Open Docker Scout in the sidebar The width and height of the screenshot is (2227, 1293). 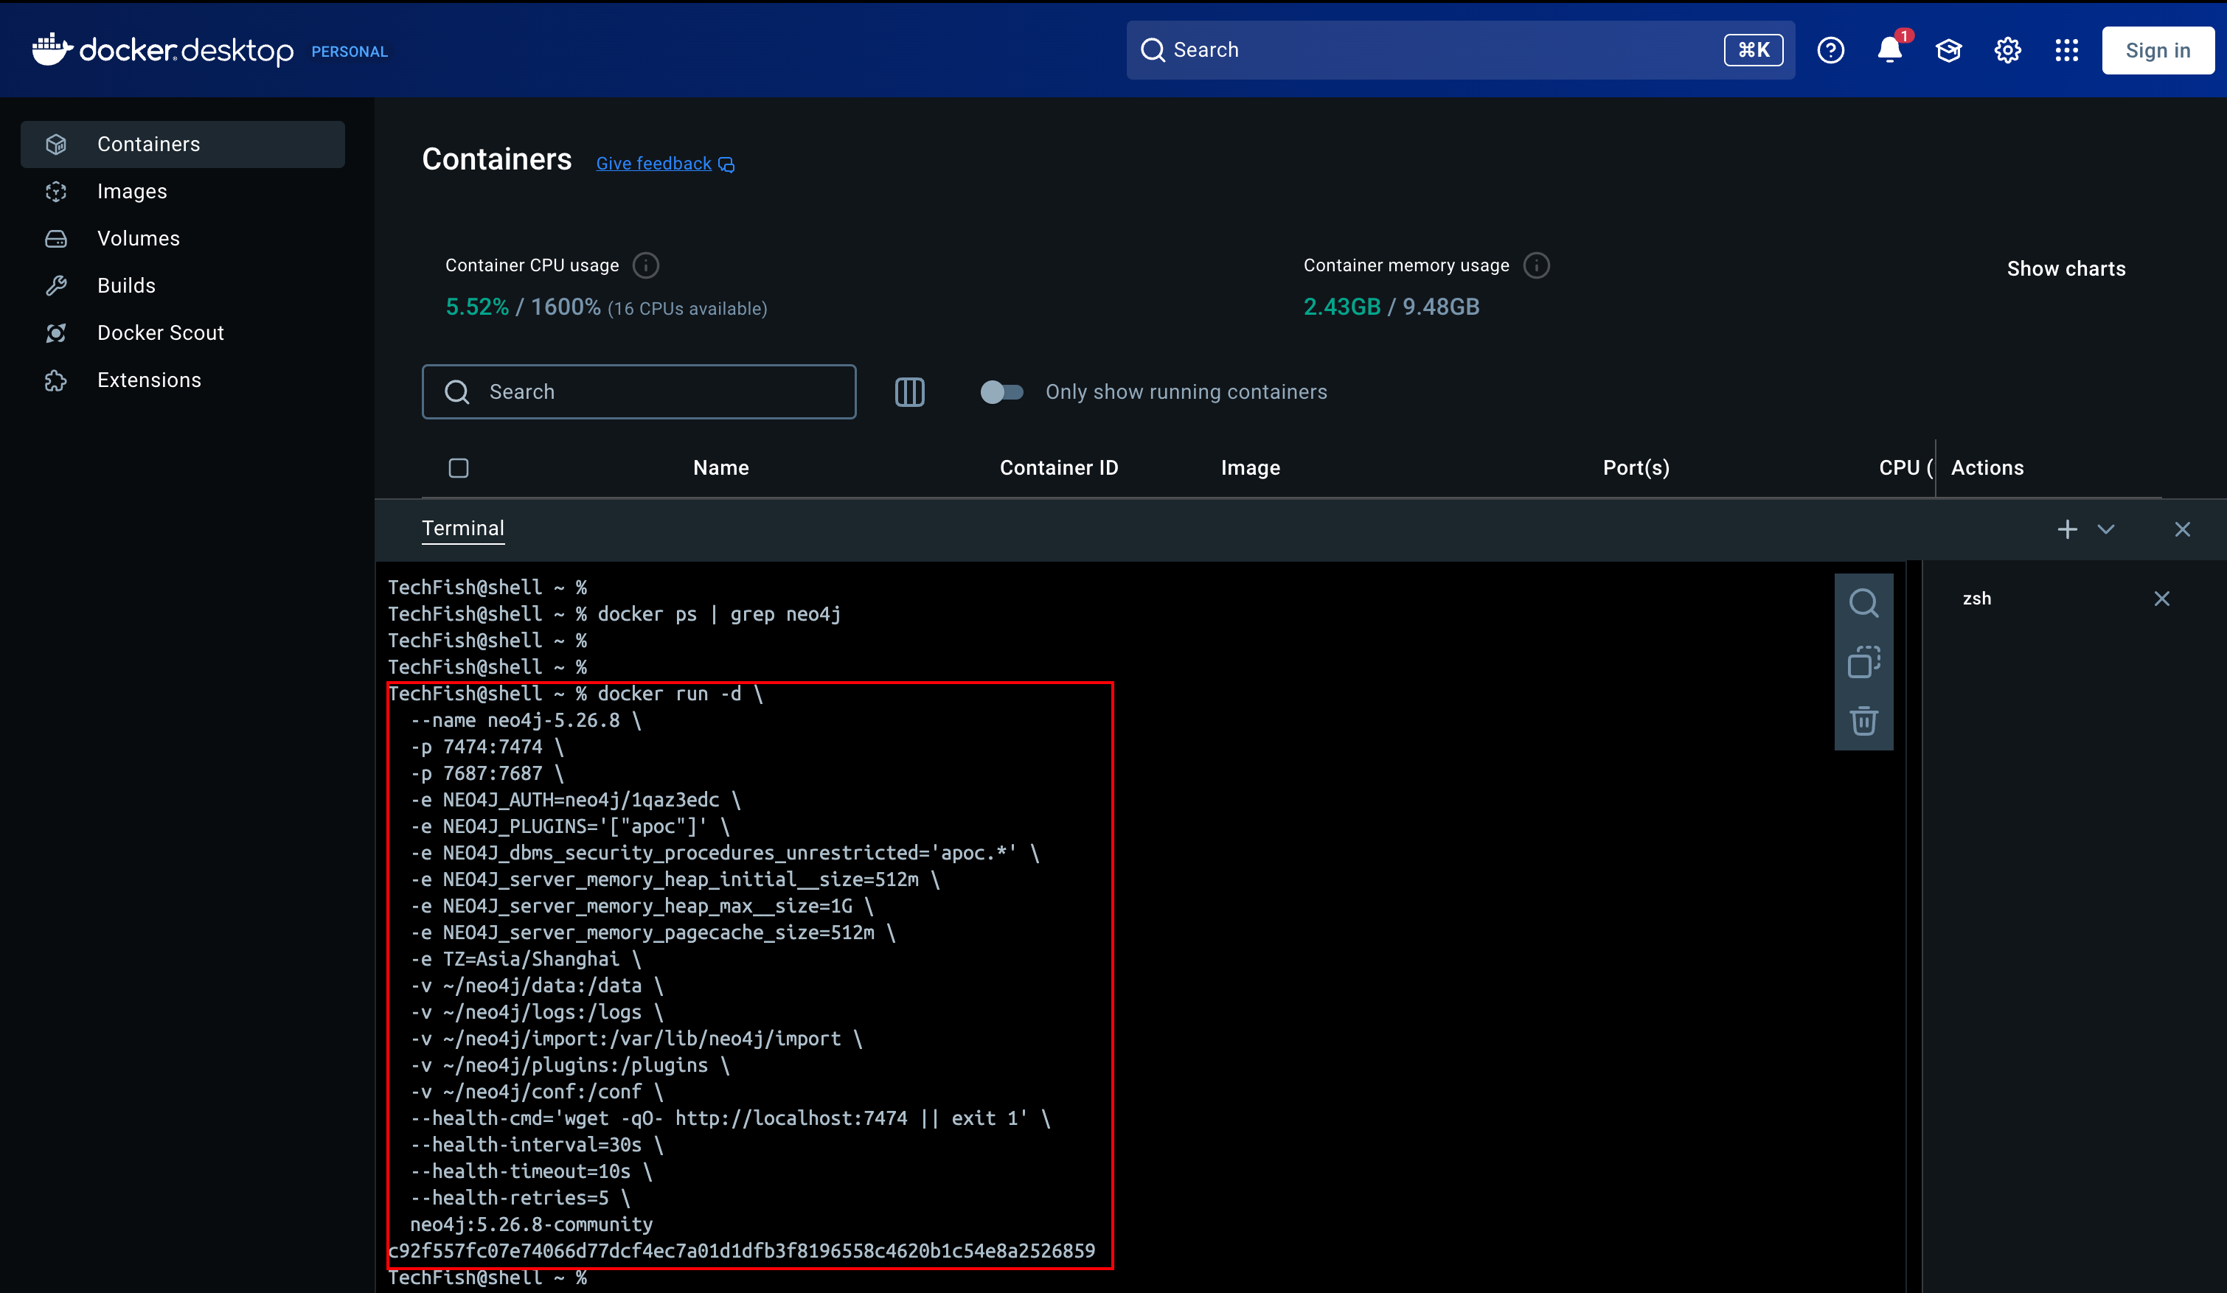pyautogui.click(x=183, y=333)
